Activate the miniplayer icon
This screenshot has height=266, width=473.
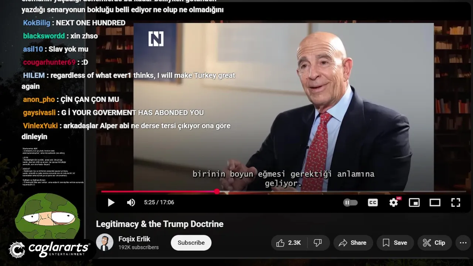click(414, 202)
